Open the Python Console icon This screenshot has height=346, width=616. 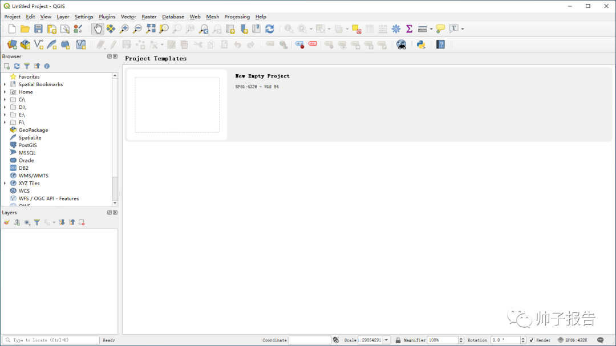pos(421,44)
